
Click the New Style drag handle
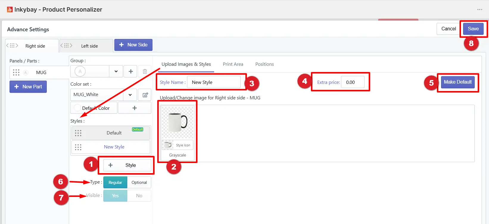pyautogui.click(x=78, y=147)
